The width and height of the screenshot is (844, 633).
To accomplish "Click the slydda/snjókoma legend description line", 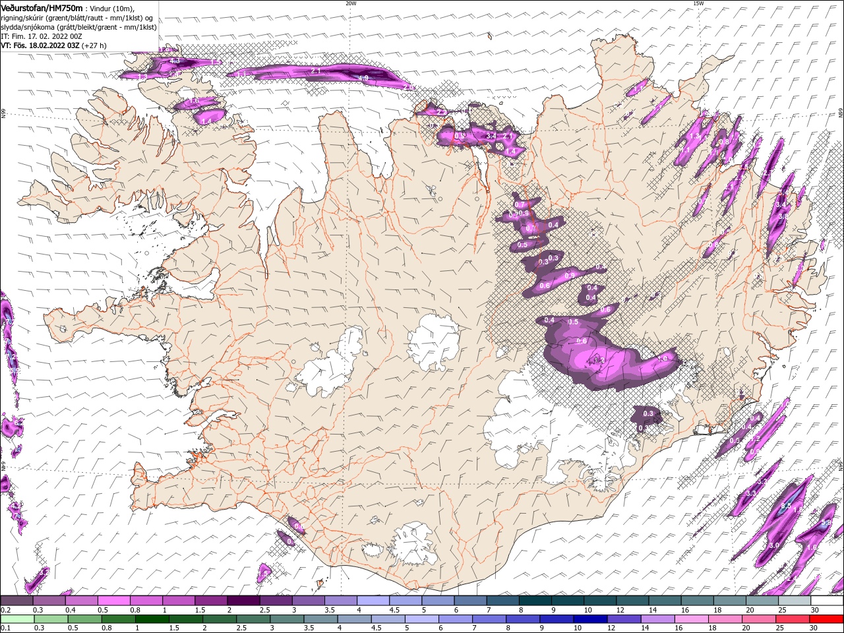I will point(77,27).
